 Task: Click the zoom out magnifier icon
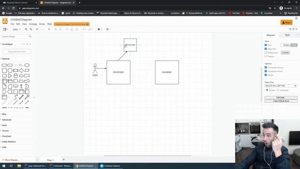click(x=31, y=29)
